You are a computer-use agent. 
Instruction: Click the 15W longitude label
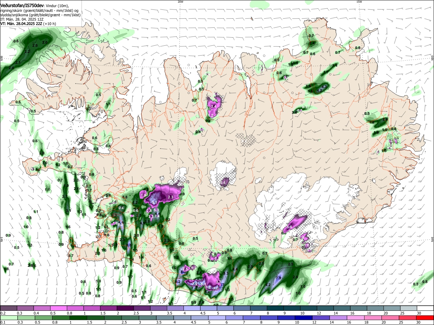pos(359,2)
